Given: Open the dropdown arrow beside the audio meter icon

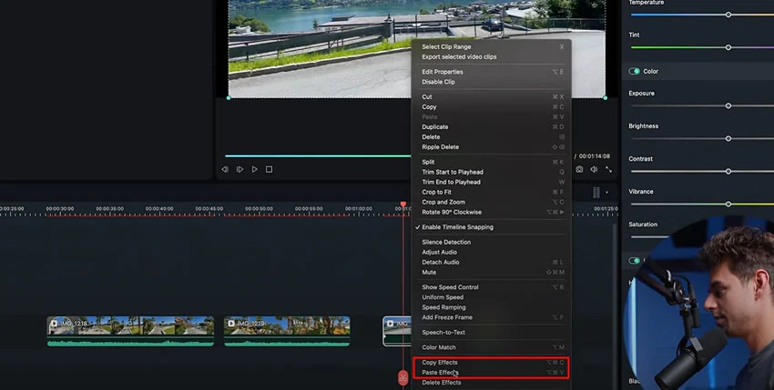Looking at the screenshot, I should (606, 193).
